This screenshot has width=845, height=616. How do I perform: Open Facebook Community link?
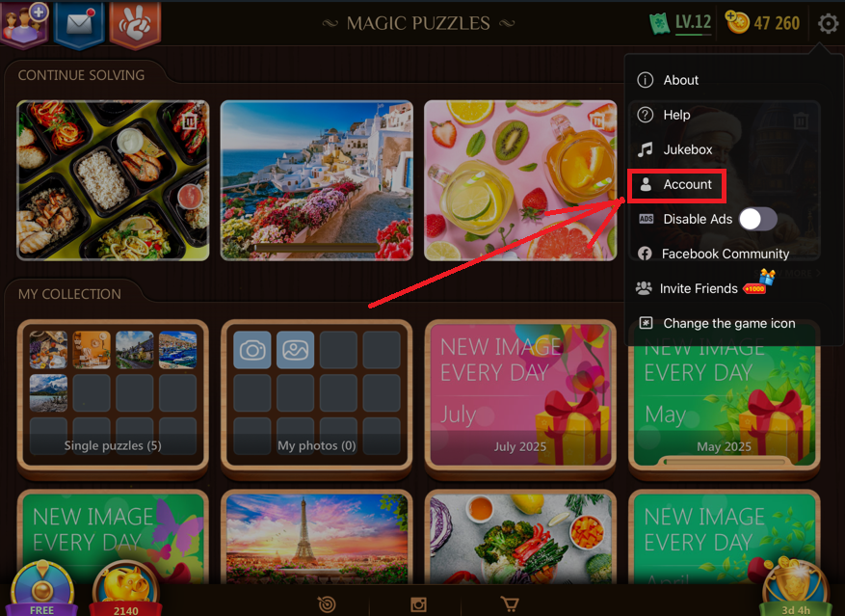(x=714, y=254)
